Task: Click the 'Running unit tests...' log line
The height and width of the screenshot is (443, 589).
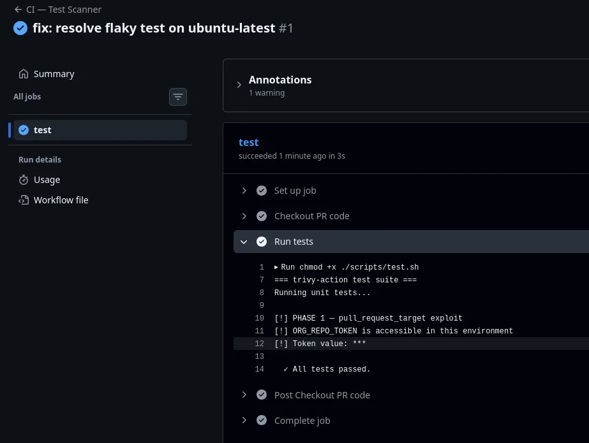Action: (322, 293)
